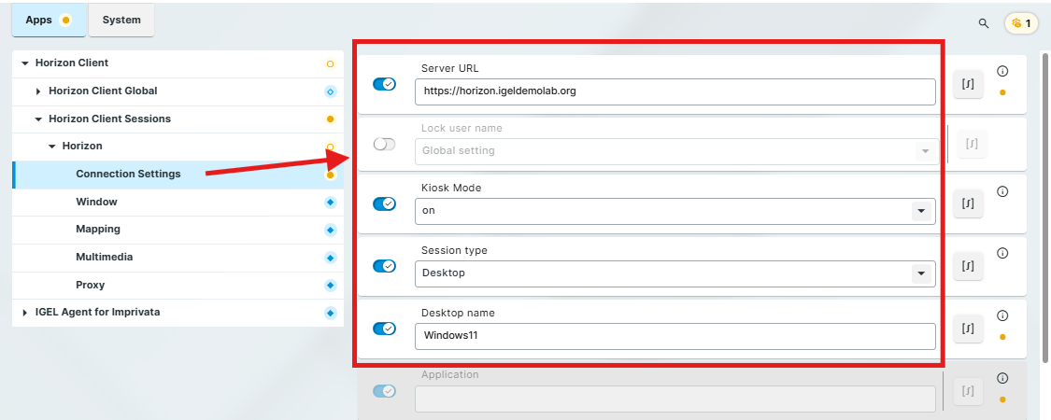Click the info icon beside Session type
Viewport: 1051px width, 420px height.
(x=1002, y=253)
